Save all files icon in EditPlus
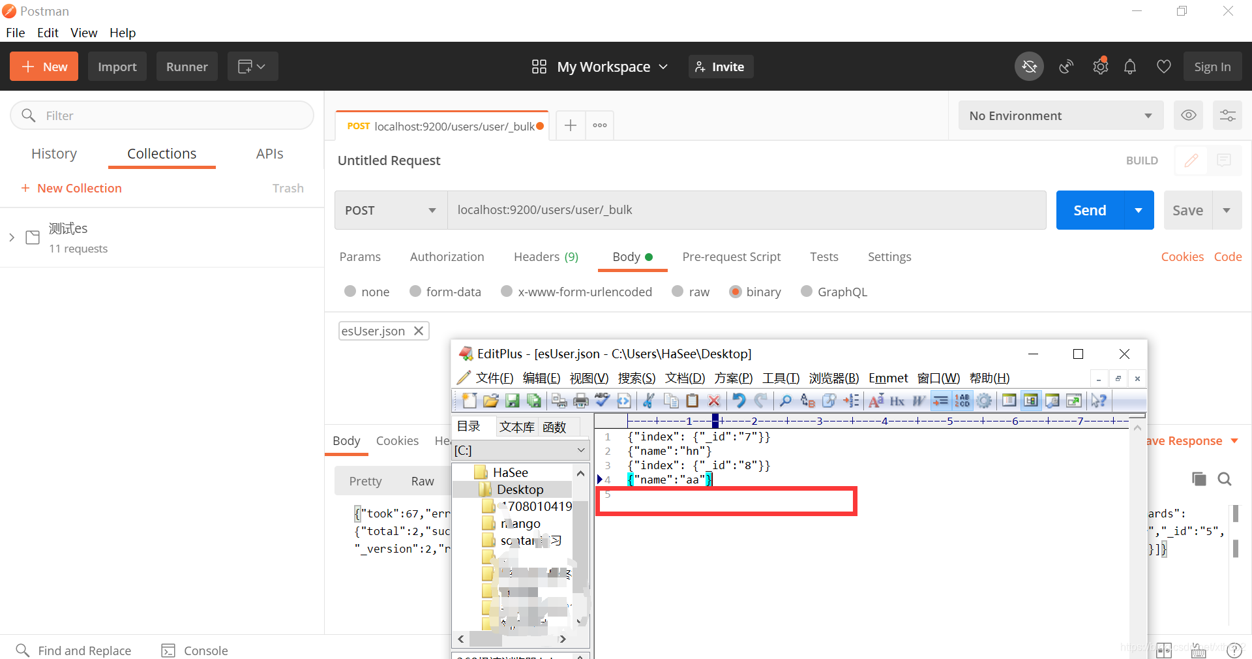The width and height of the screenshot is (1252, 659). pyautogui.click(x=534, y=401)
